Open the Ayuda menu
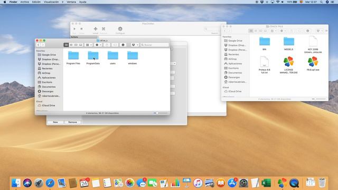Viewport: 338px width, 190px height. (83, 2)
